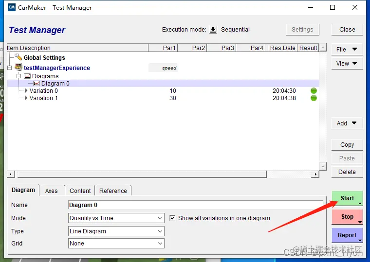
Task: Click the Par1 column header
Action: (163, 48)
